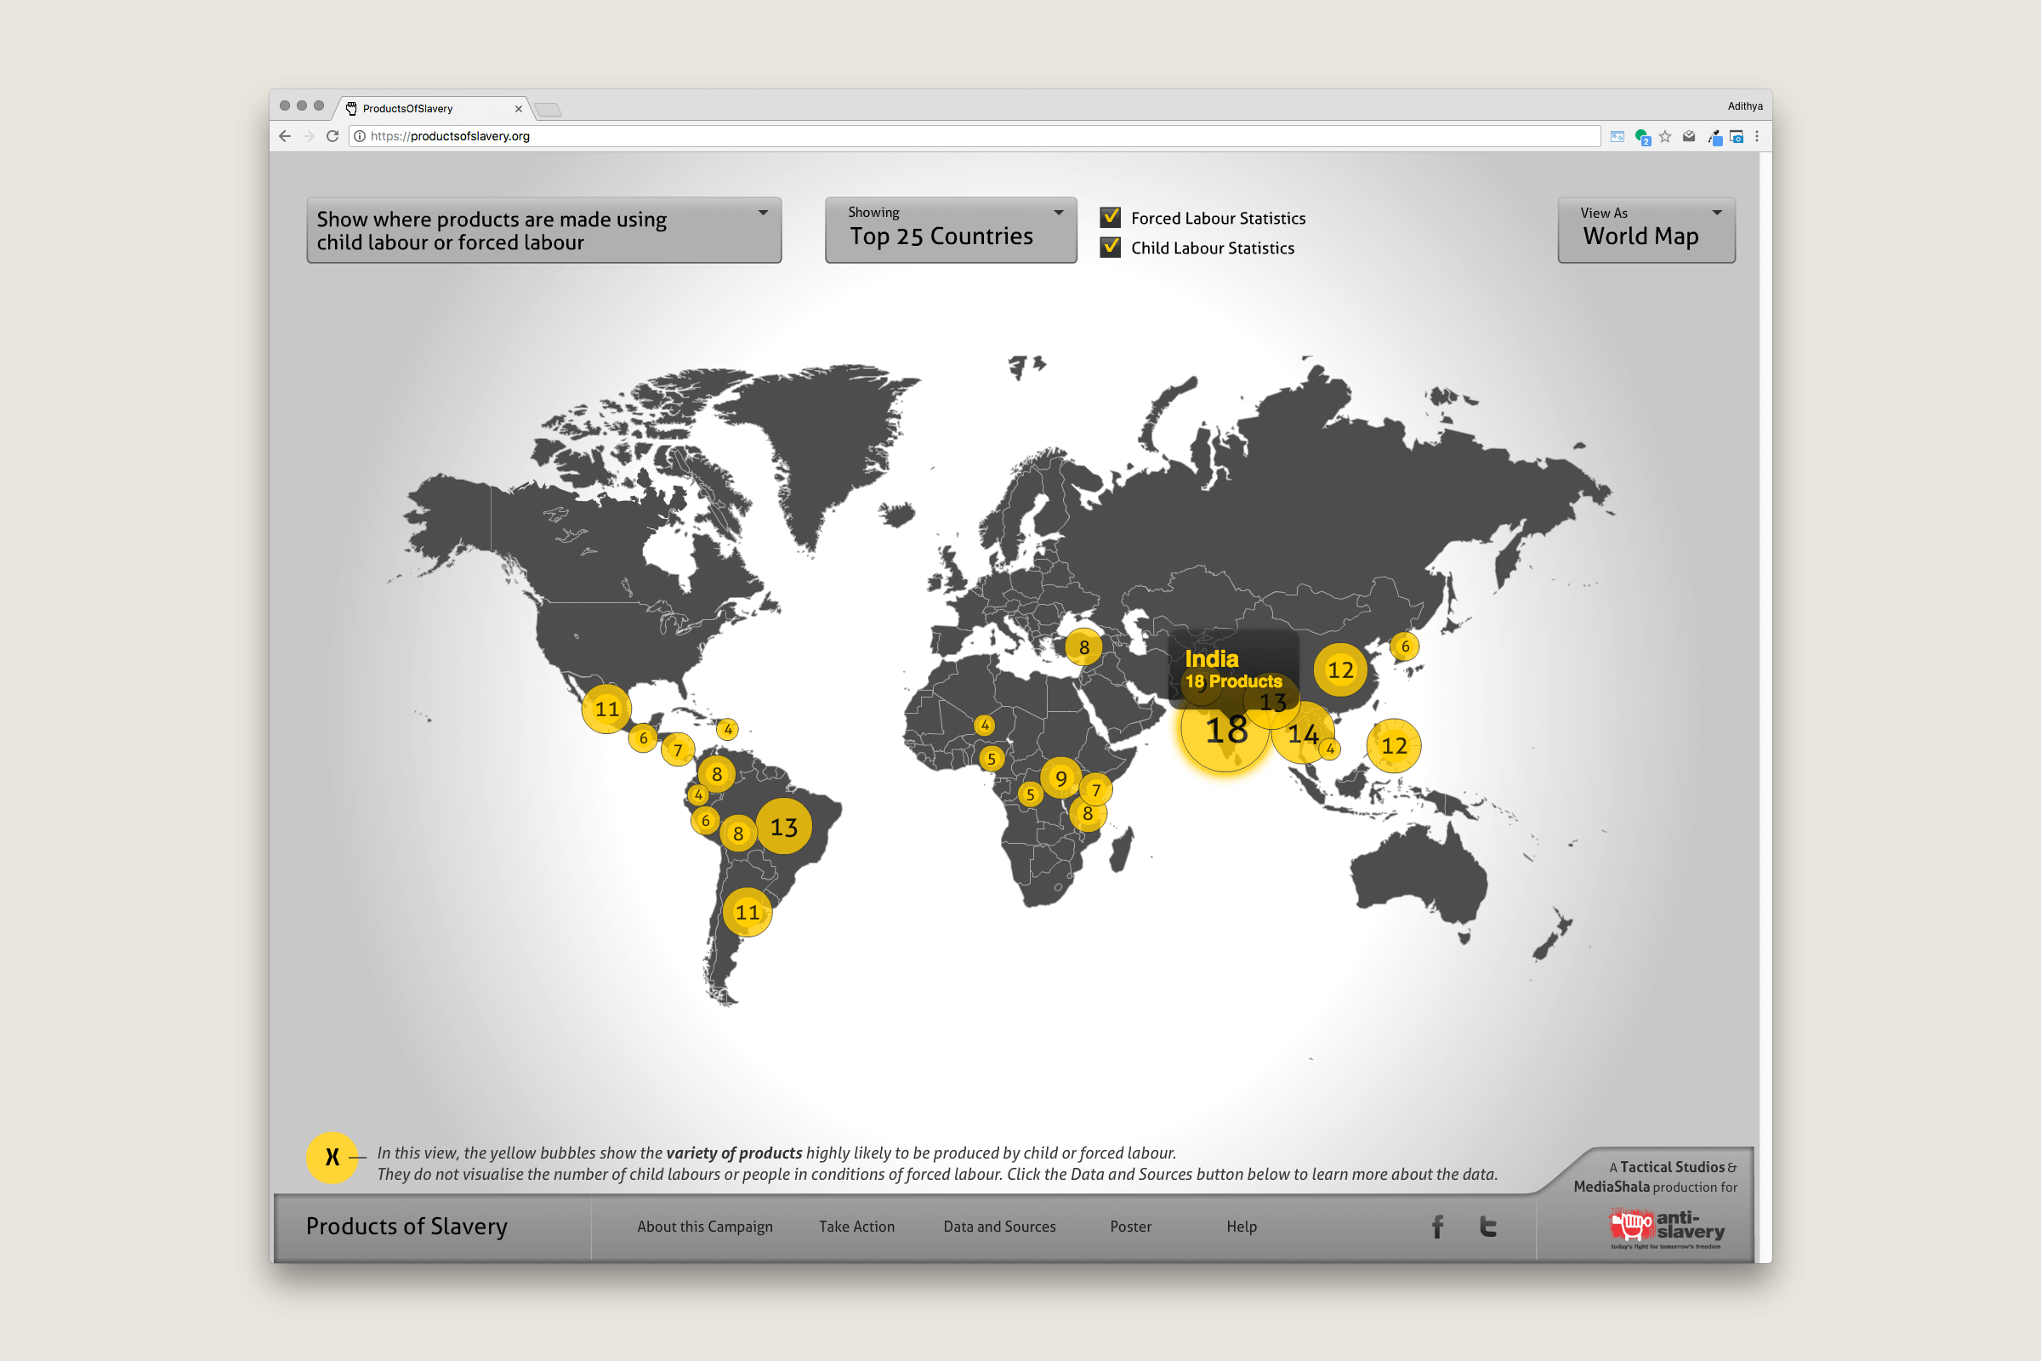Select the 4 bubble in West Africa
The height and width of the screenshot is (1361, 2041).
coord(984,725)
